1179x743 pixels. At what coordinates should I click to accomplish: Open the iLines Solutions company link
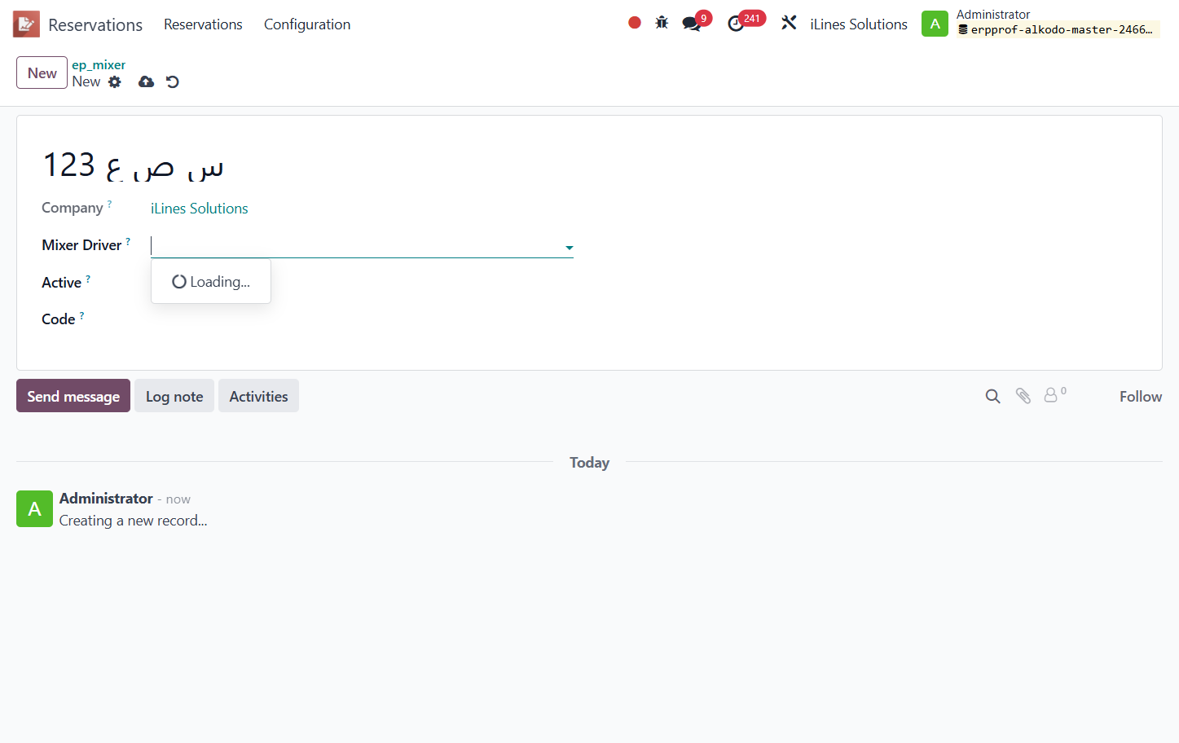pos(199,209)
